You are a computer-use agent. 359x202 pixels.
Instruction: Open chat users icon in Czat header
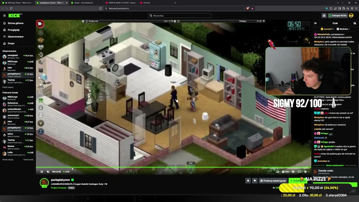tap(355, 23)
